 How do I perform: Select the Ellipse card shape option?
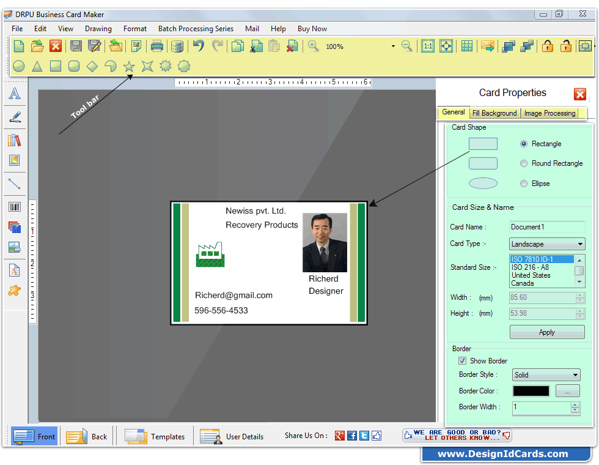524,184
